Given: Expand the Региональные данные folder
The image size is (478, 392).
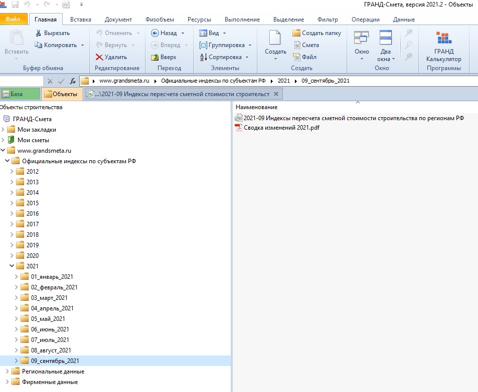Looking at the screenshot, I should tap(7, 371).
